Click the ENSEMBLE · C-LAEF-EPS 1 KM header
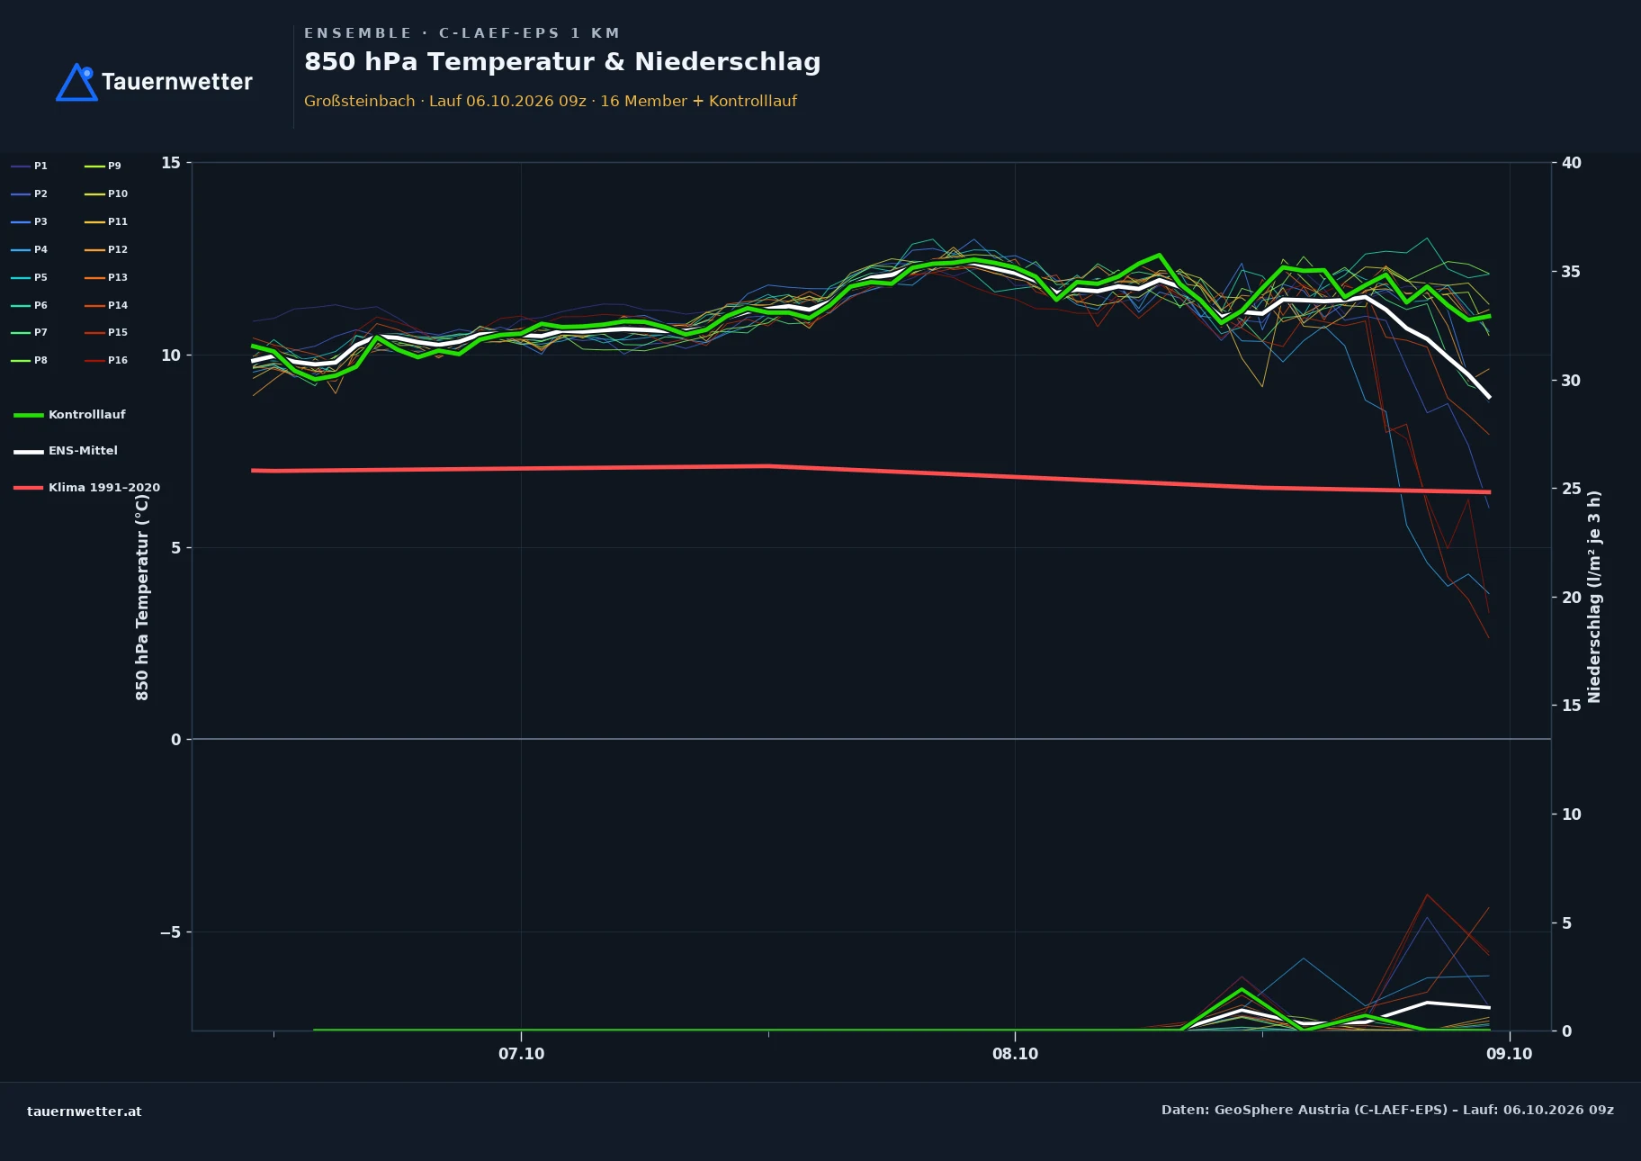The width and height of the screenshot is (1641, 1161). (x=462, y=33)
